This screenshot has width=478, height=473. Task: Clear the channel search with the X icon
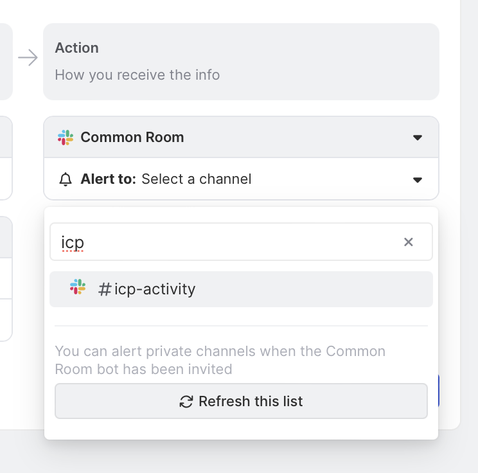tap(409, 242)
